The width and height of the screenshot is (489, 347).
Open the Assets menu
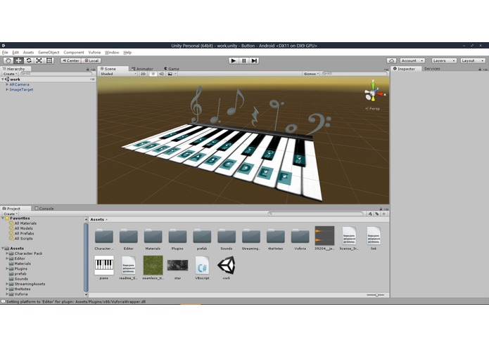pos(28,52)
